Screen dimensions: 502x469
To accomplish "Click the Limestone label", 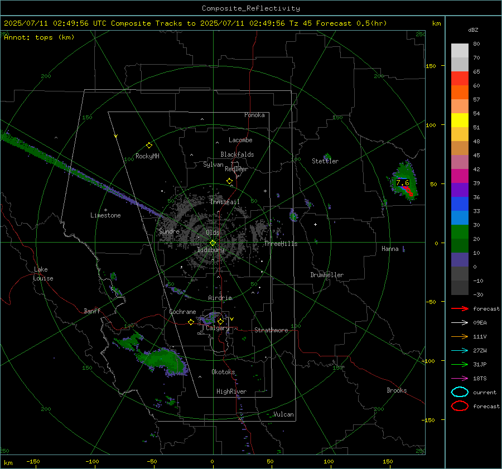I will point(105,215).
